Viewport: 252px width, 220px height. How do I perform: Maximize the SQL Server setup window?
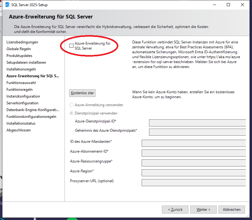click(x=228, y=5)
